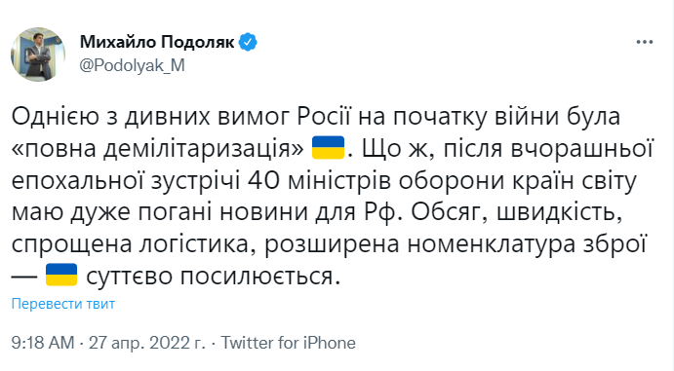Click the number 40 in the tweet

(264, 180)
